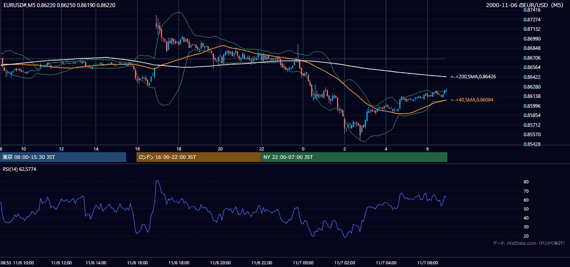
Task: Click the 11/7 02:00 time label
Action: (344, 263)
